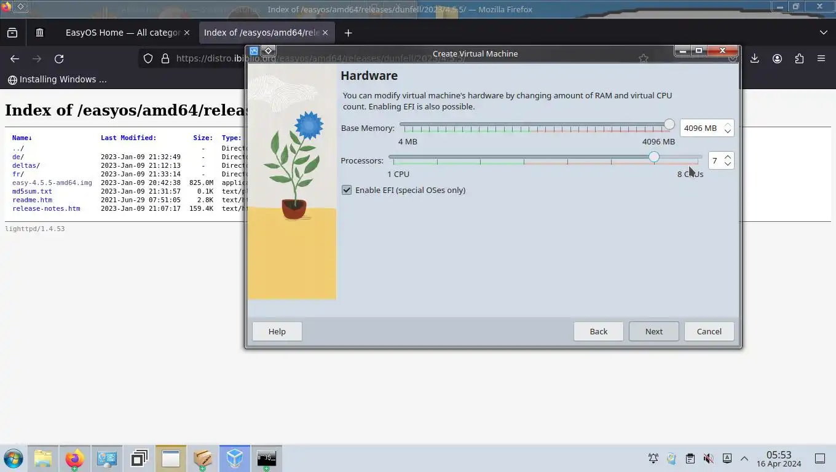Open the clock showing 05:53
This screenshot has width=836, height=472.
(x=778, y=458)
